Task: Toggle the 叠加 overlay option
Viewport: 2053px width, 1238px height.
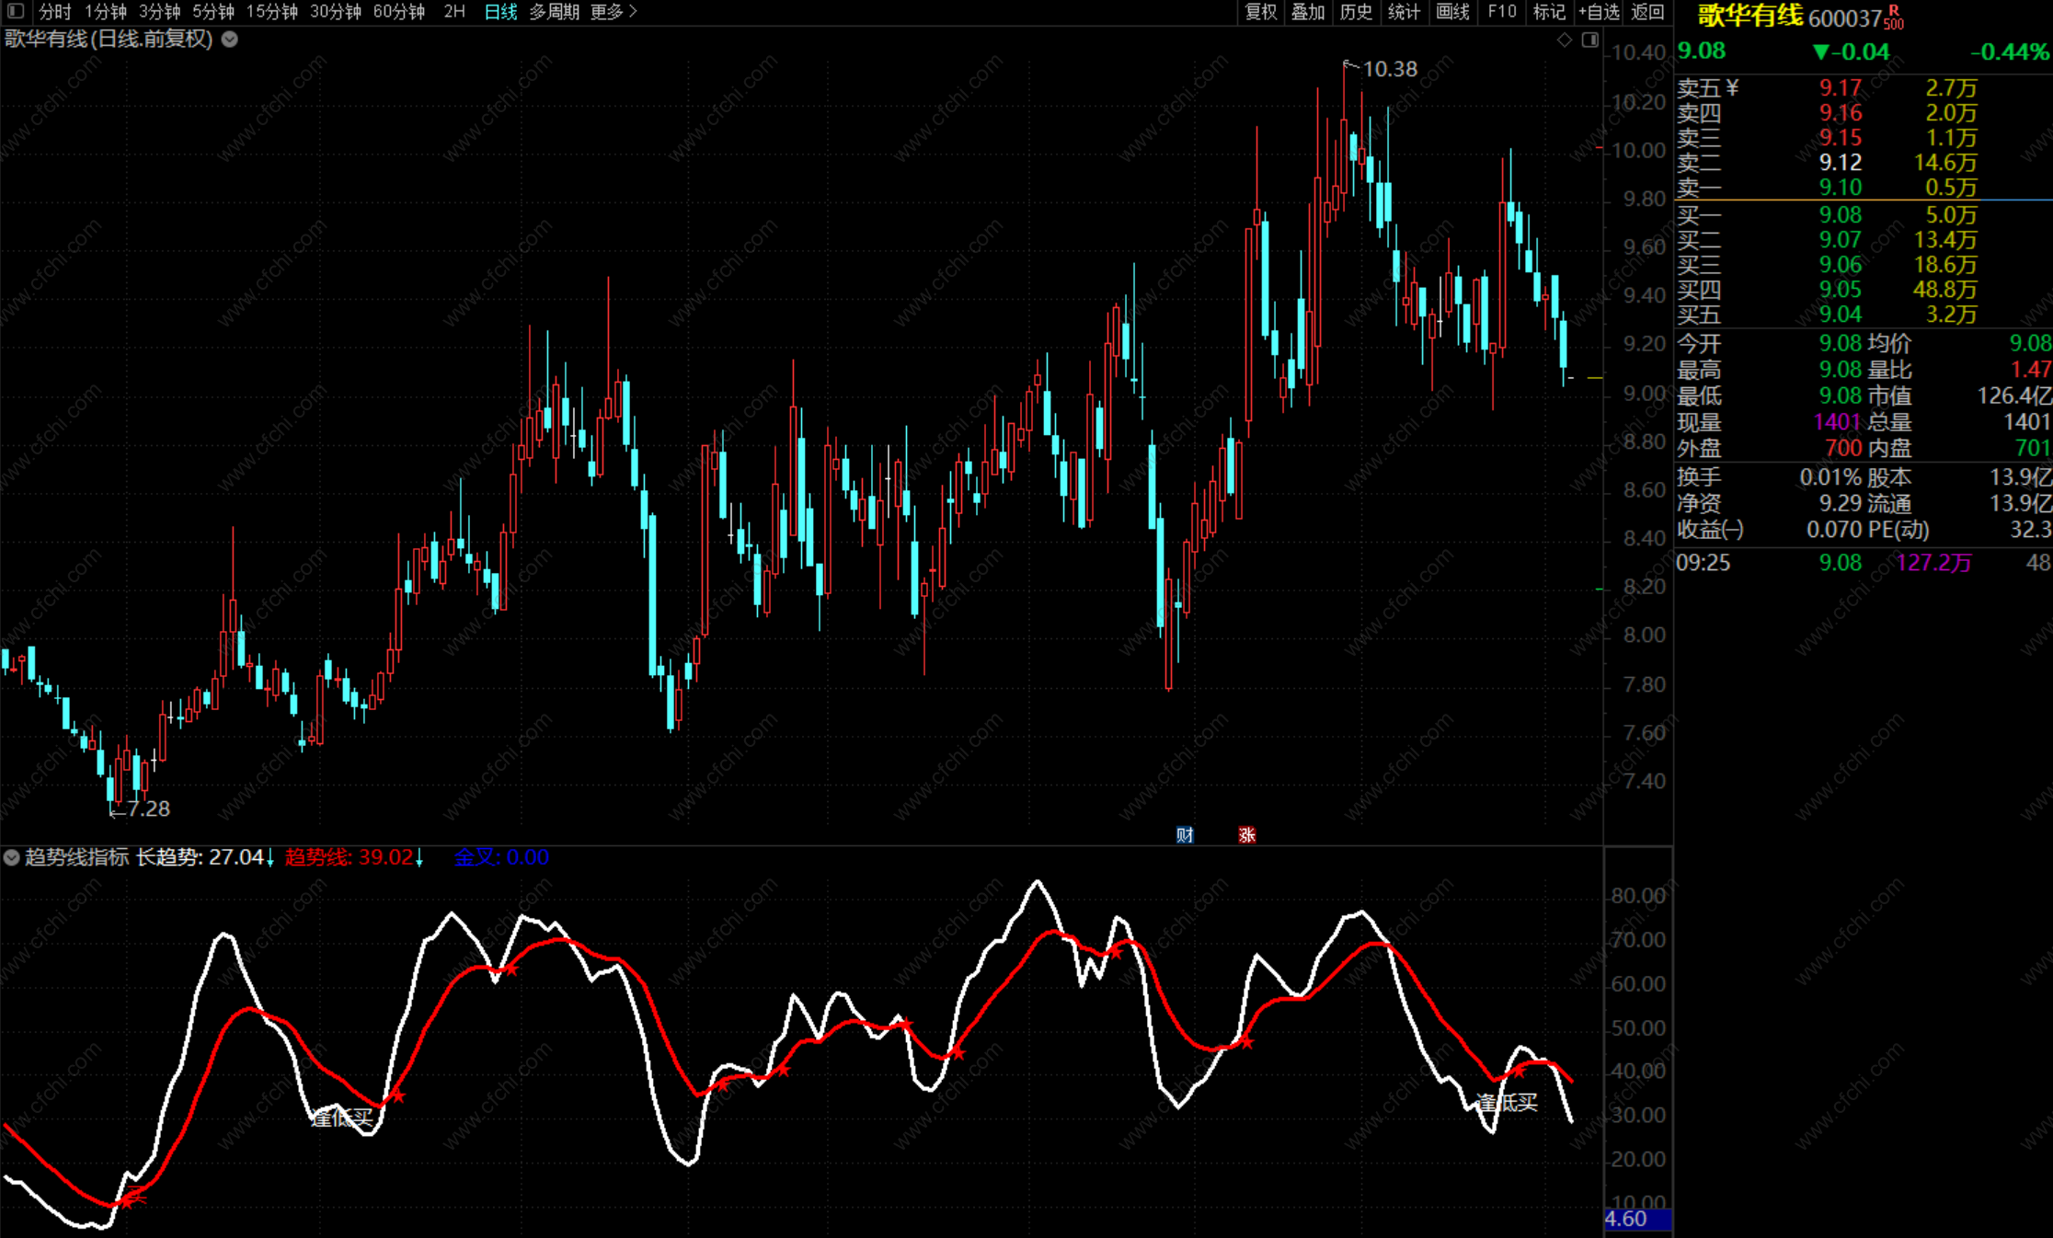Action: (x=1307, y=11)
